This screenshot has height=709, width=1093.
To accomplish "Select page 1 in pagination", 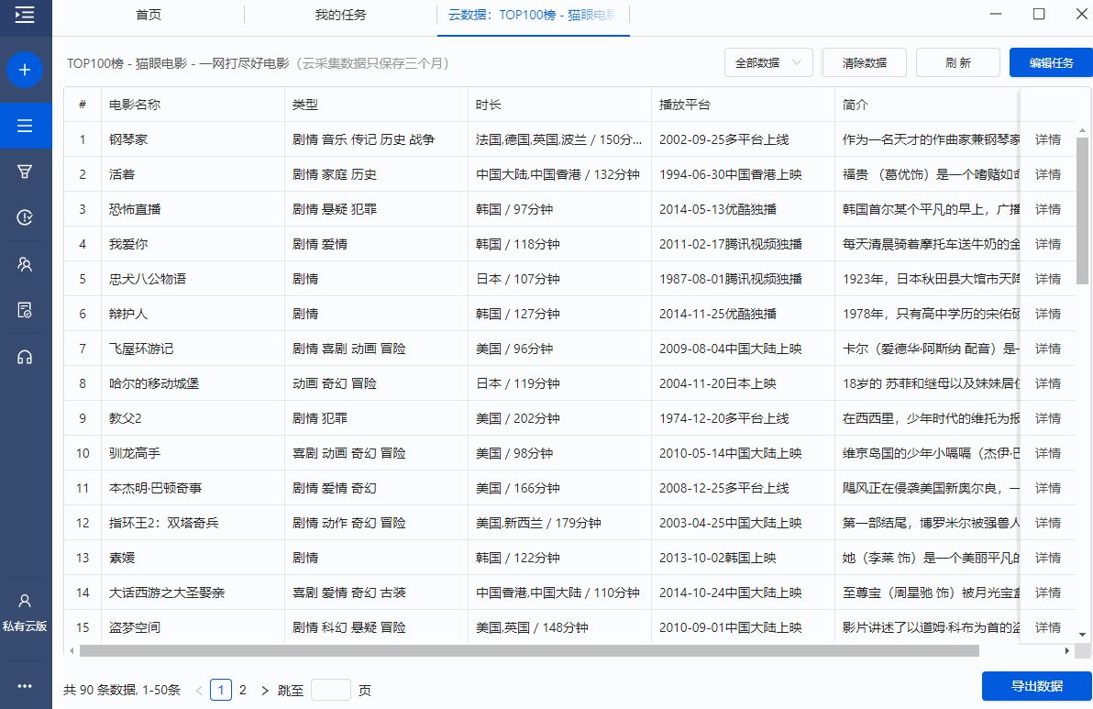I will pyautogui.click(x=221, y=690).
